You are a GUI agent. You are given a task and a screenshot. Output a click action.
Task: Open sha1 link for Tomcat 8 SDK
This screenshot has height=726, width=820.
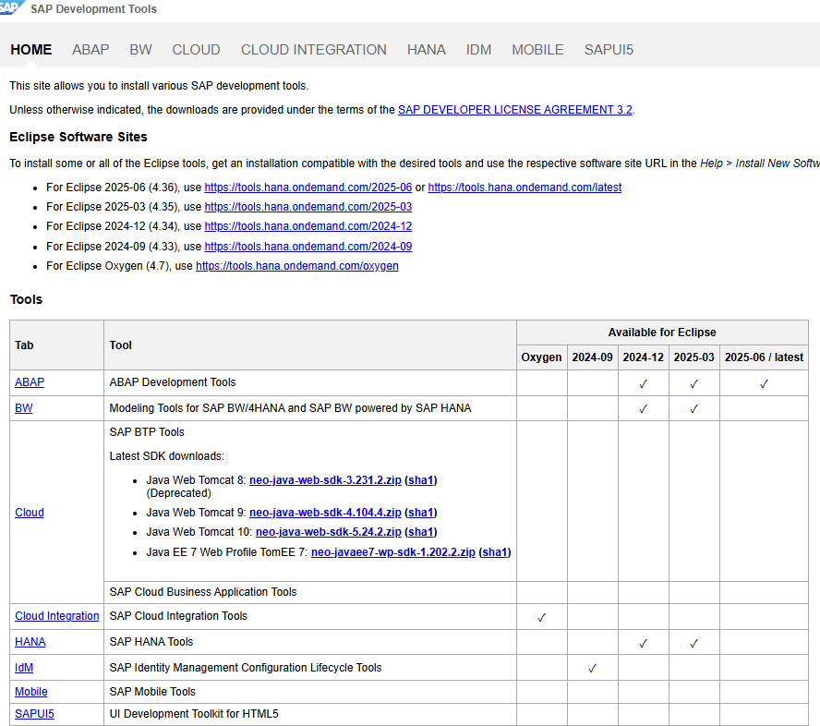point(421,480)
